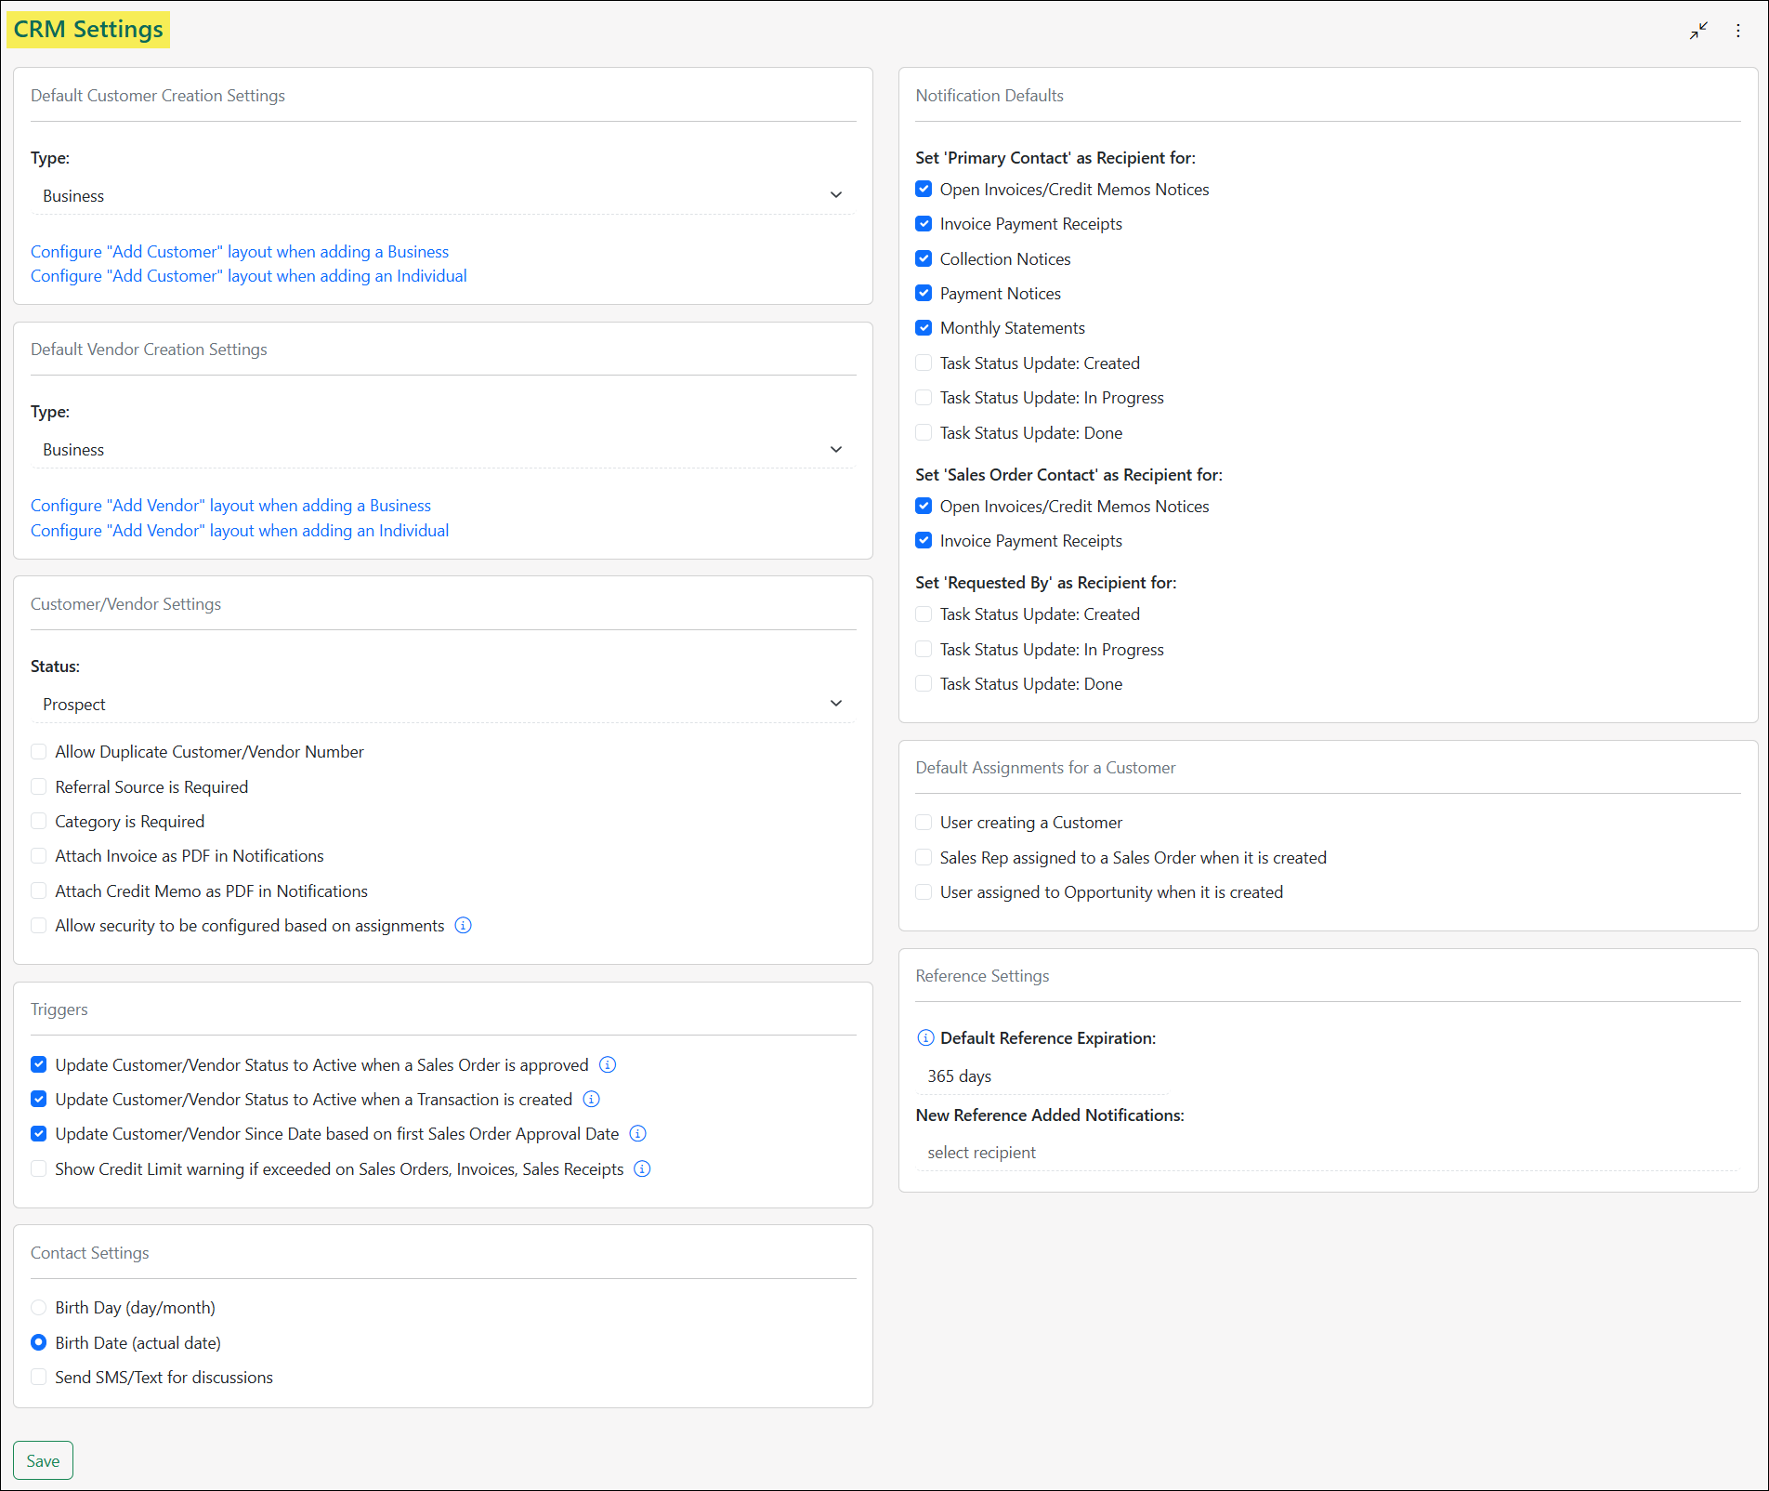Enable "Allow Duplicate Customer/Vendor Number"
1769x1491 pixels.
(x=38, y=751)
